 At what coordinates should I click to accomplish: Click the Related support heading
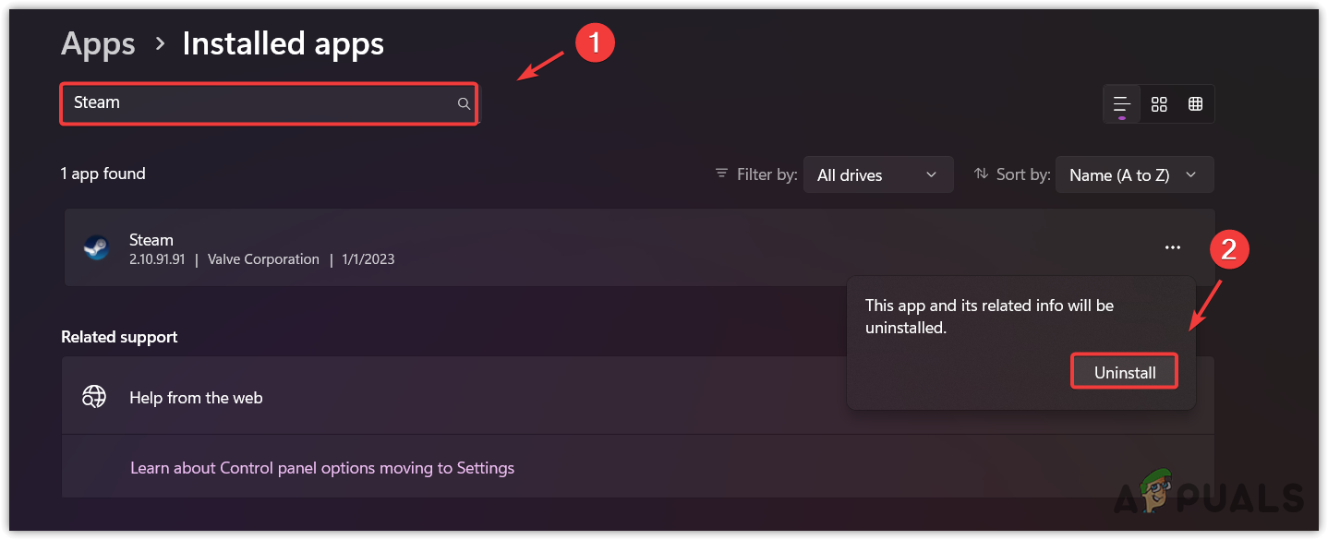(x=119, y=337)
